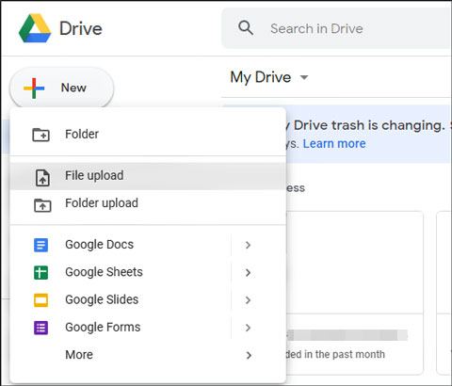Pick Google Sheets from the menu
This screenshot has width=452, height=386.
point(148,272)
